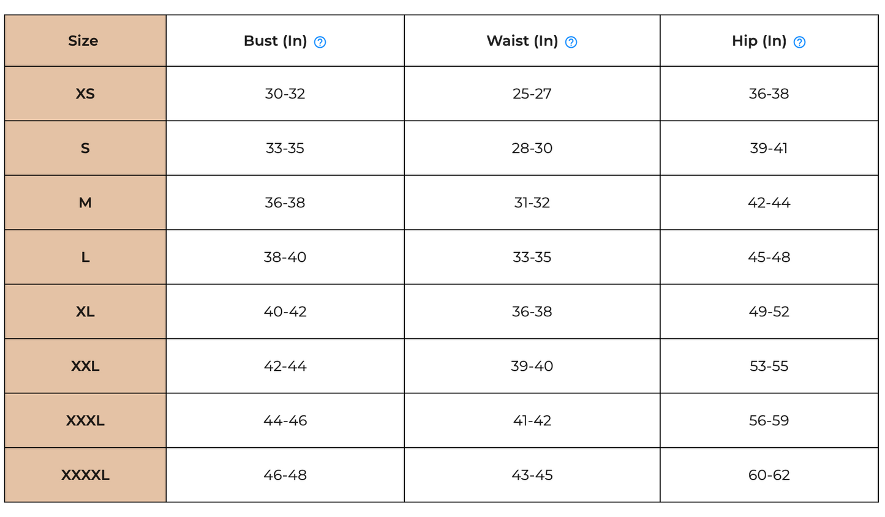This screenshot has width=885, height=517.
Task: Click the Size column header
Action: (83, 41)
